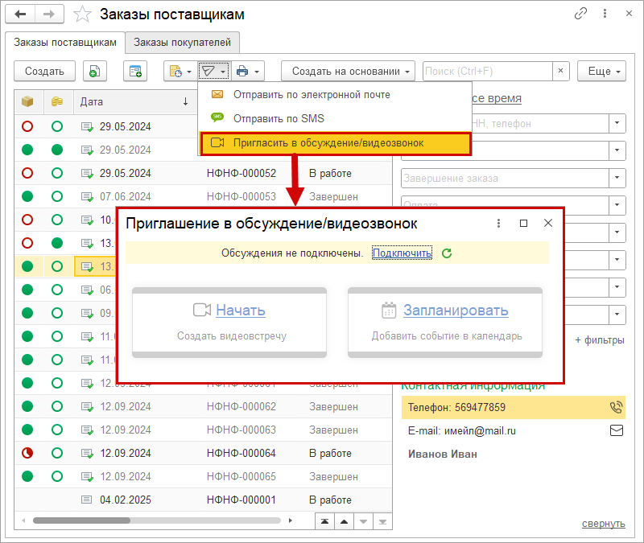Choose Отправить по SMS
Image resolution: width=644 pixels, height=543 pixels.
coord(335,118)
